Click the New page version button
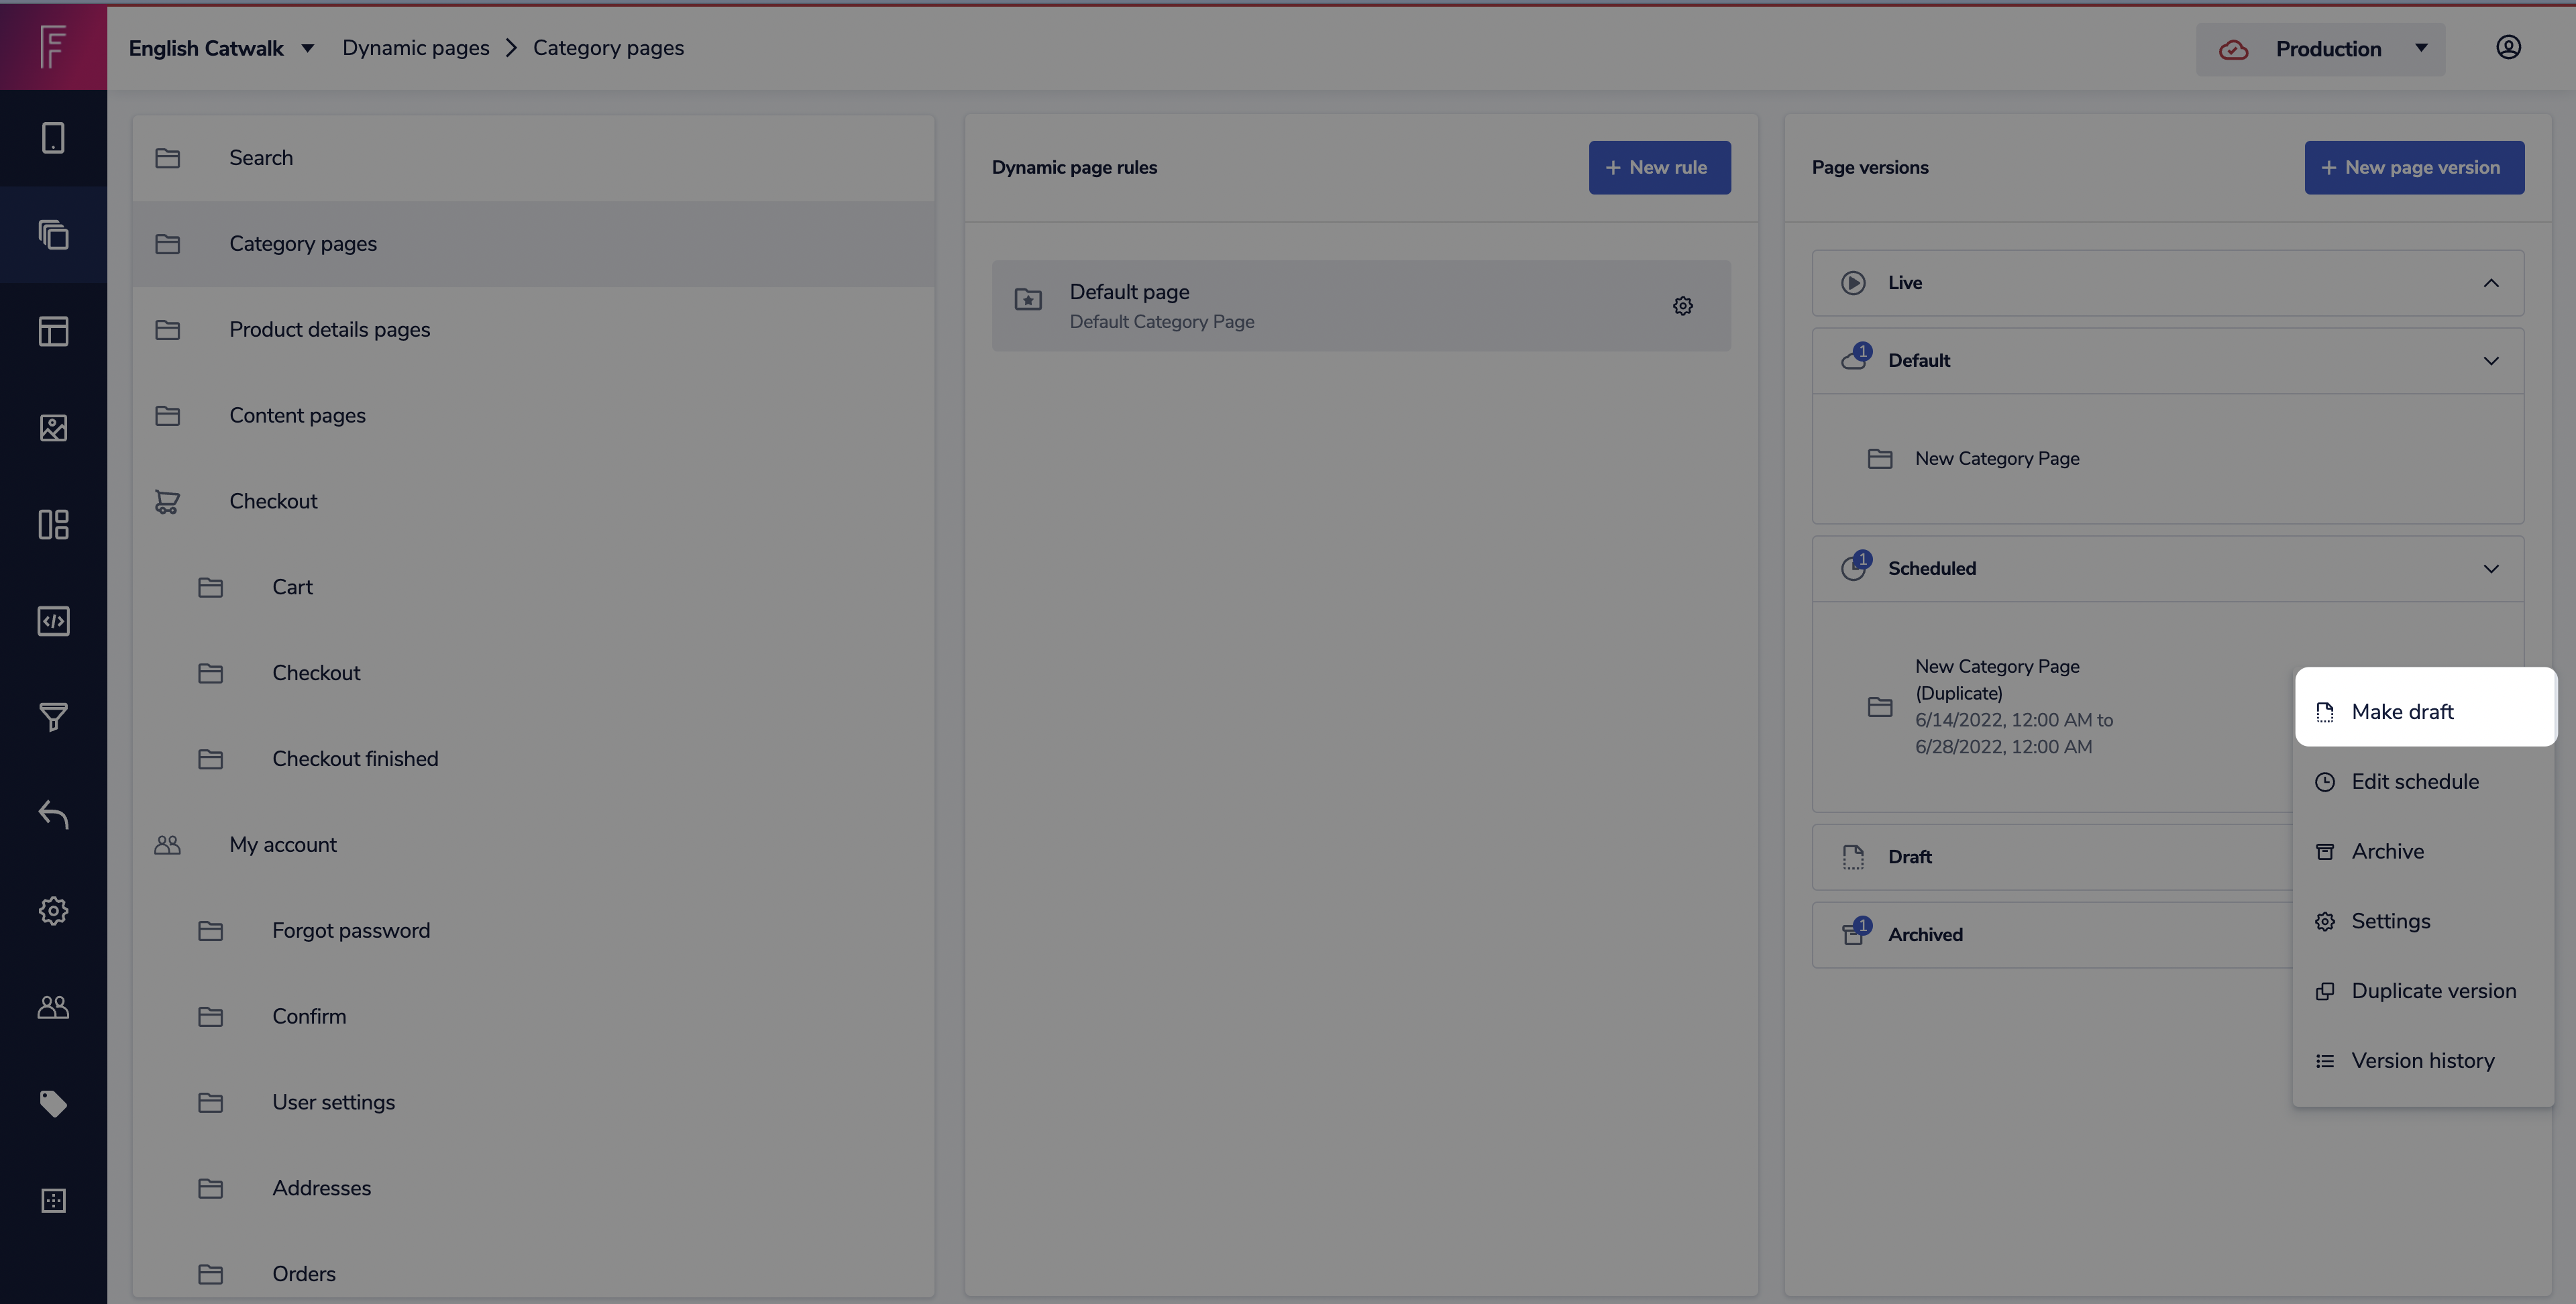Screen dimensions: 2576x1304 coord(2413,168)
